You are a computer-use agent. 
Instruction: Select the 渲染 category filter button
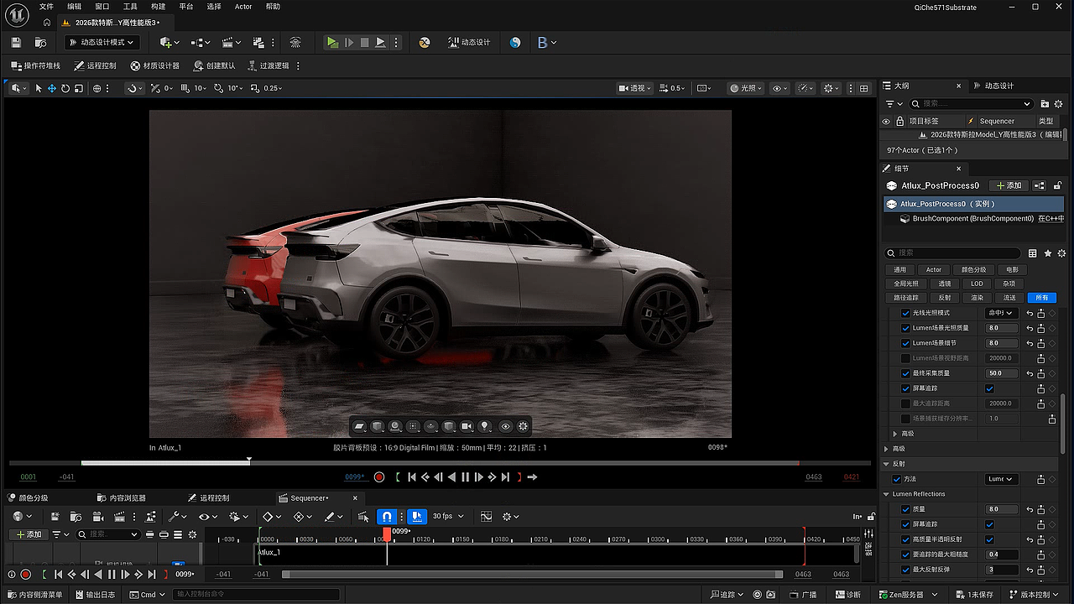(977, 298)
